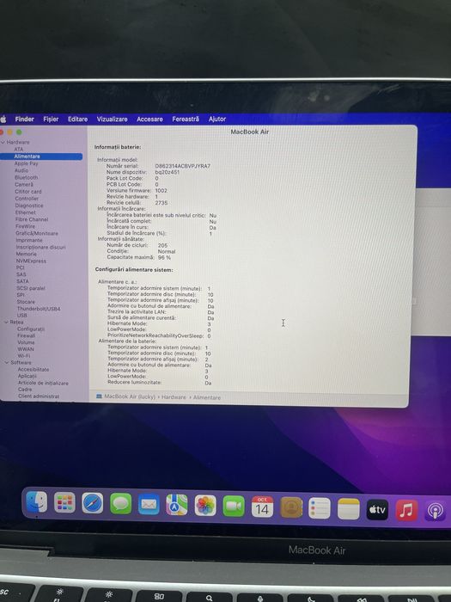Select Inscripționare discuri in the sidebar
This screenshot has height=602, width=451.
click(40, 247)
